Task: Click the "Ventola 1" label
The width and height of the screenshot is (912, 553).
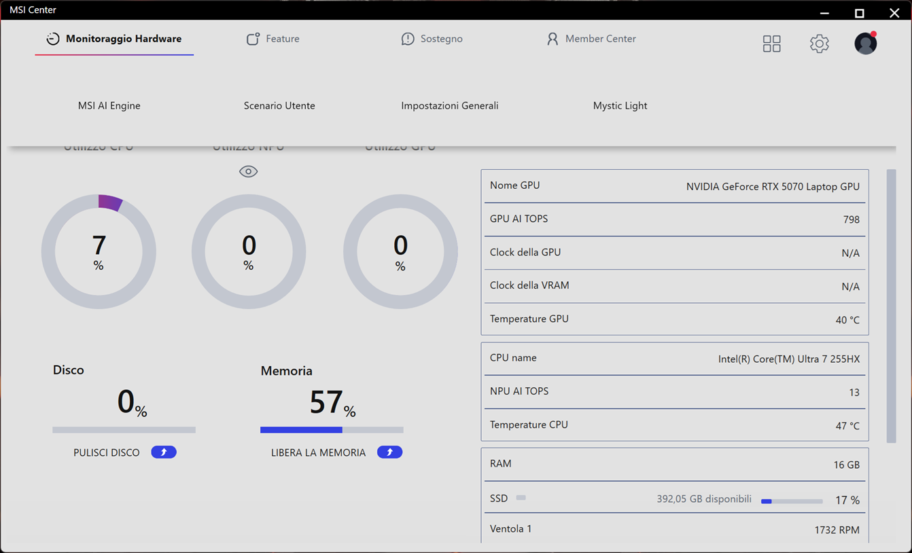Action: click(x=510, y=529)
